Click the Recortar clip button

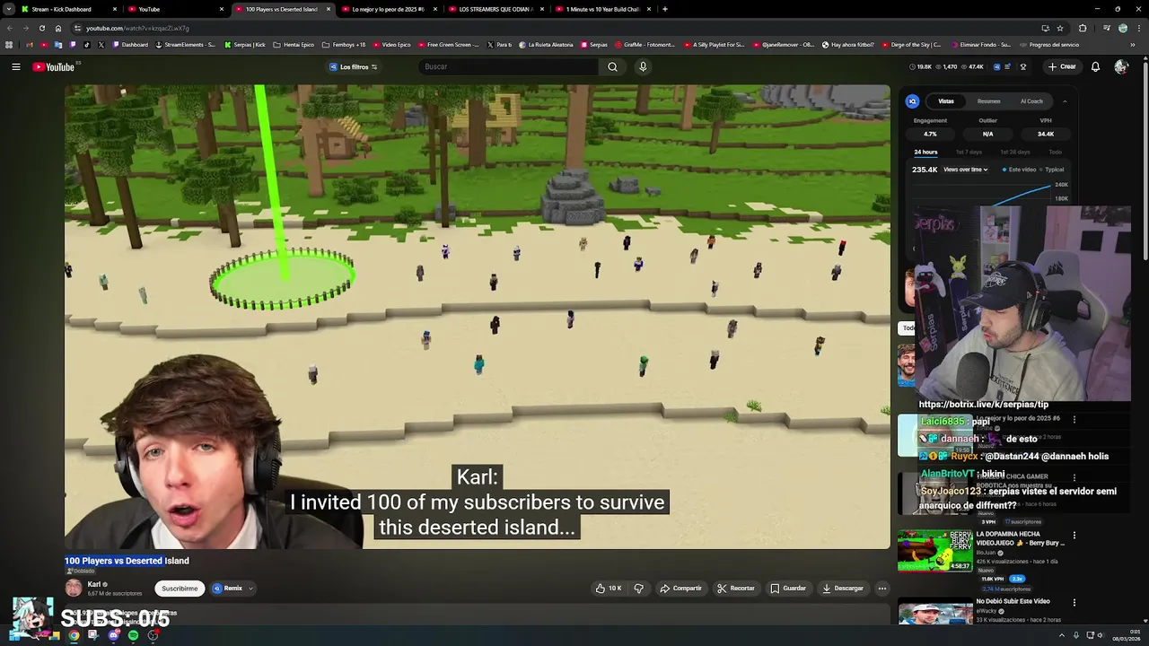point(735,589)
